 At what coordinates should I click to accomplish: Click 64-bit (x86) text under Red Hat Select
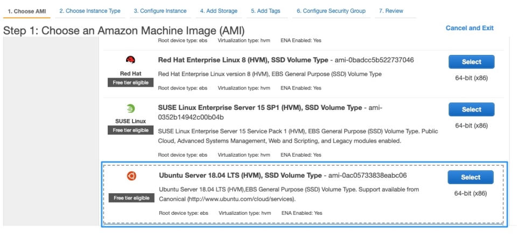click(471, 78)
